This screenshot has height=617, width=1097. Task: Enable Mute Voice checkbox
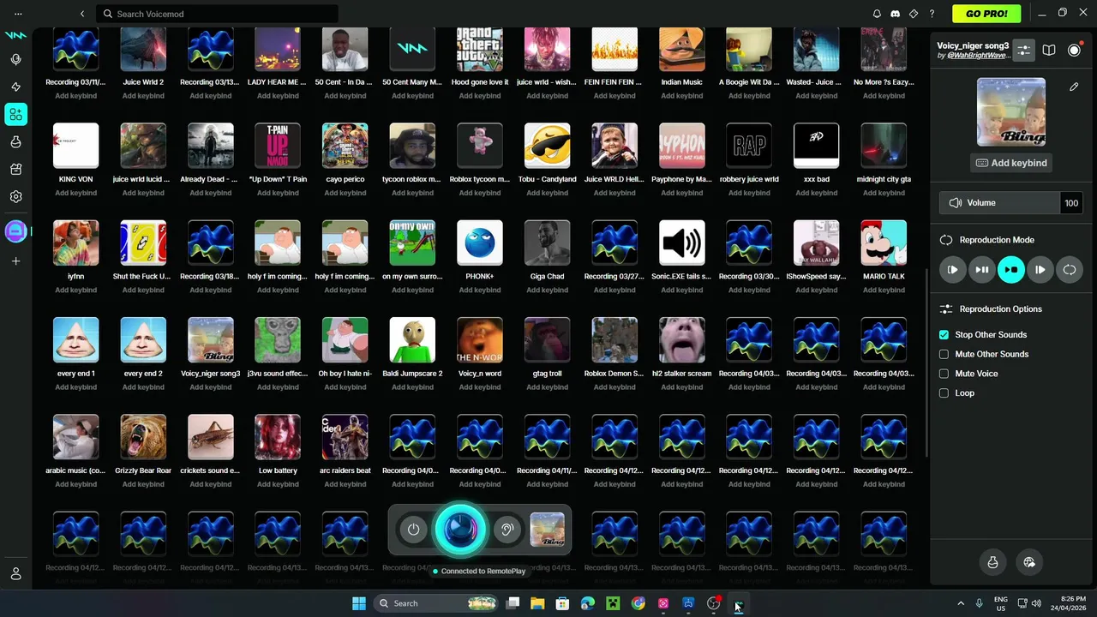tap(944, 374)
